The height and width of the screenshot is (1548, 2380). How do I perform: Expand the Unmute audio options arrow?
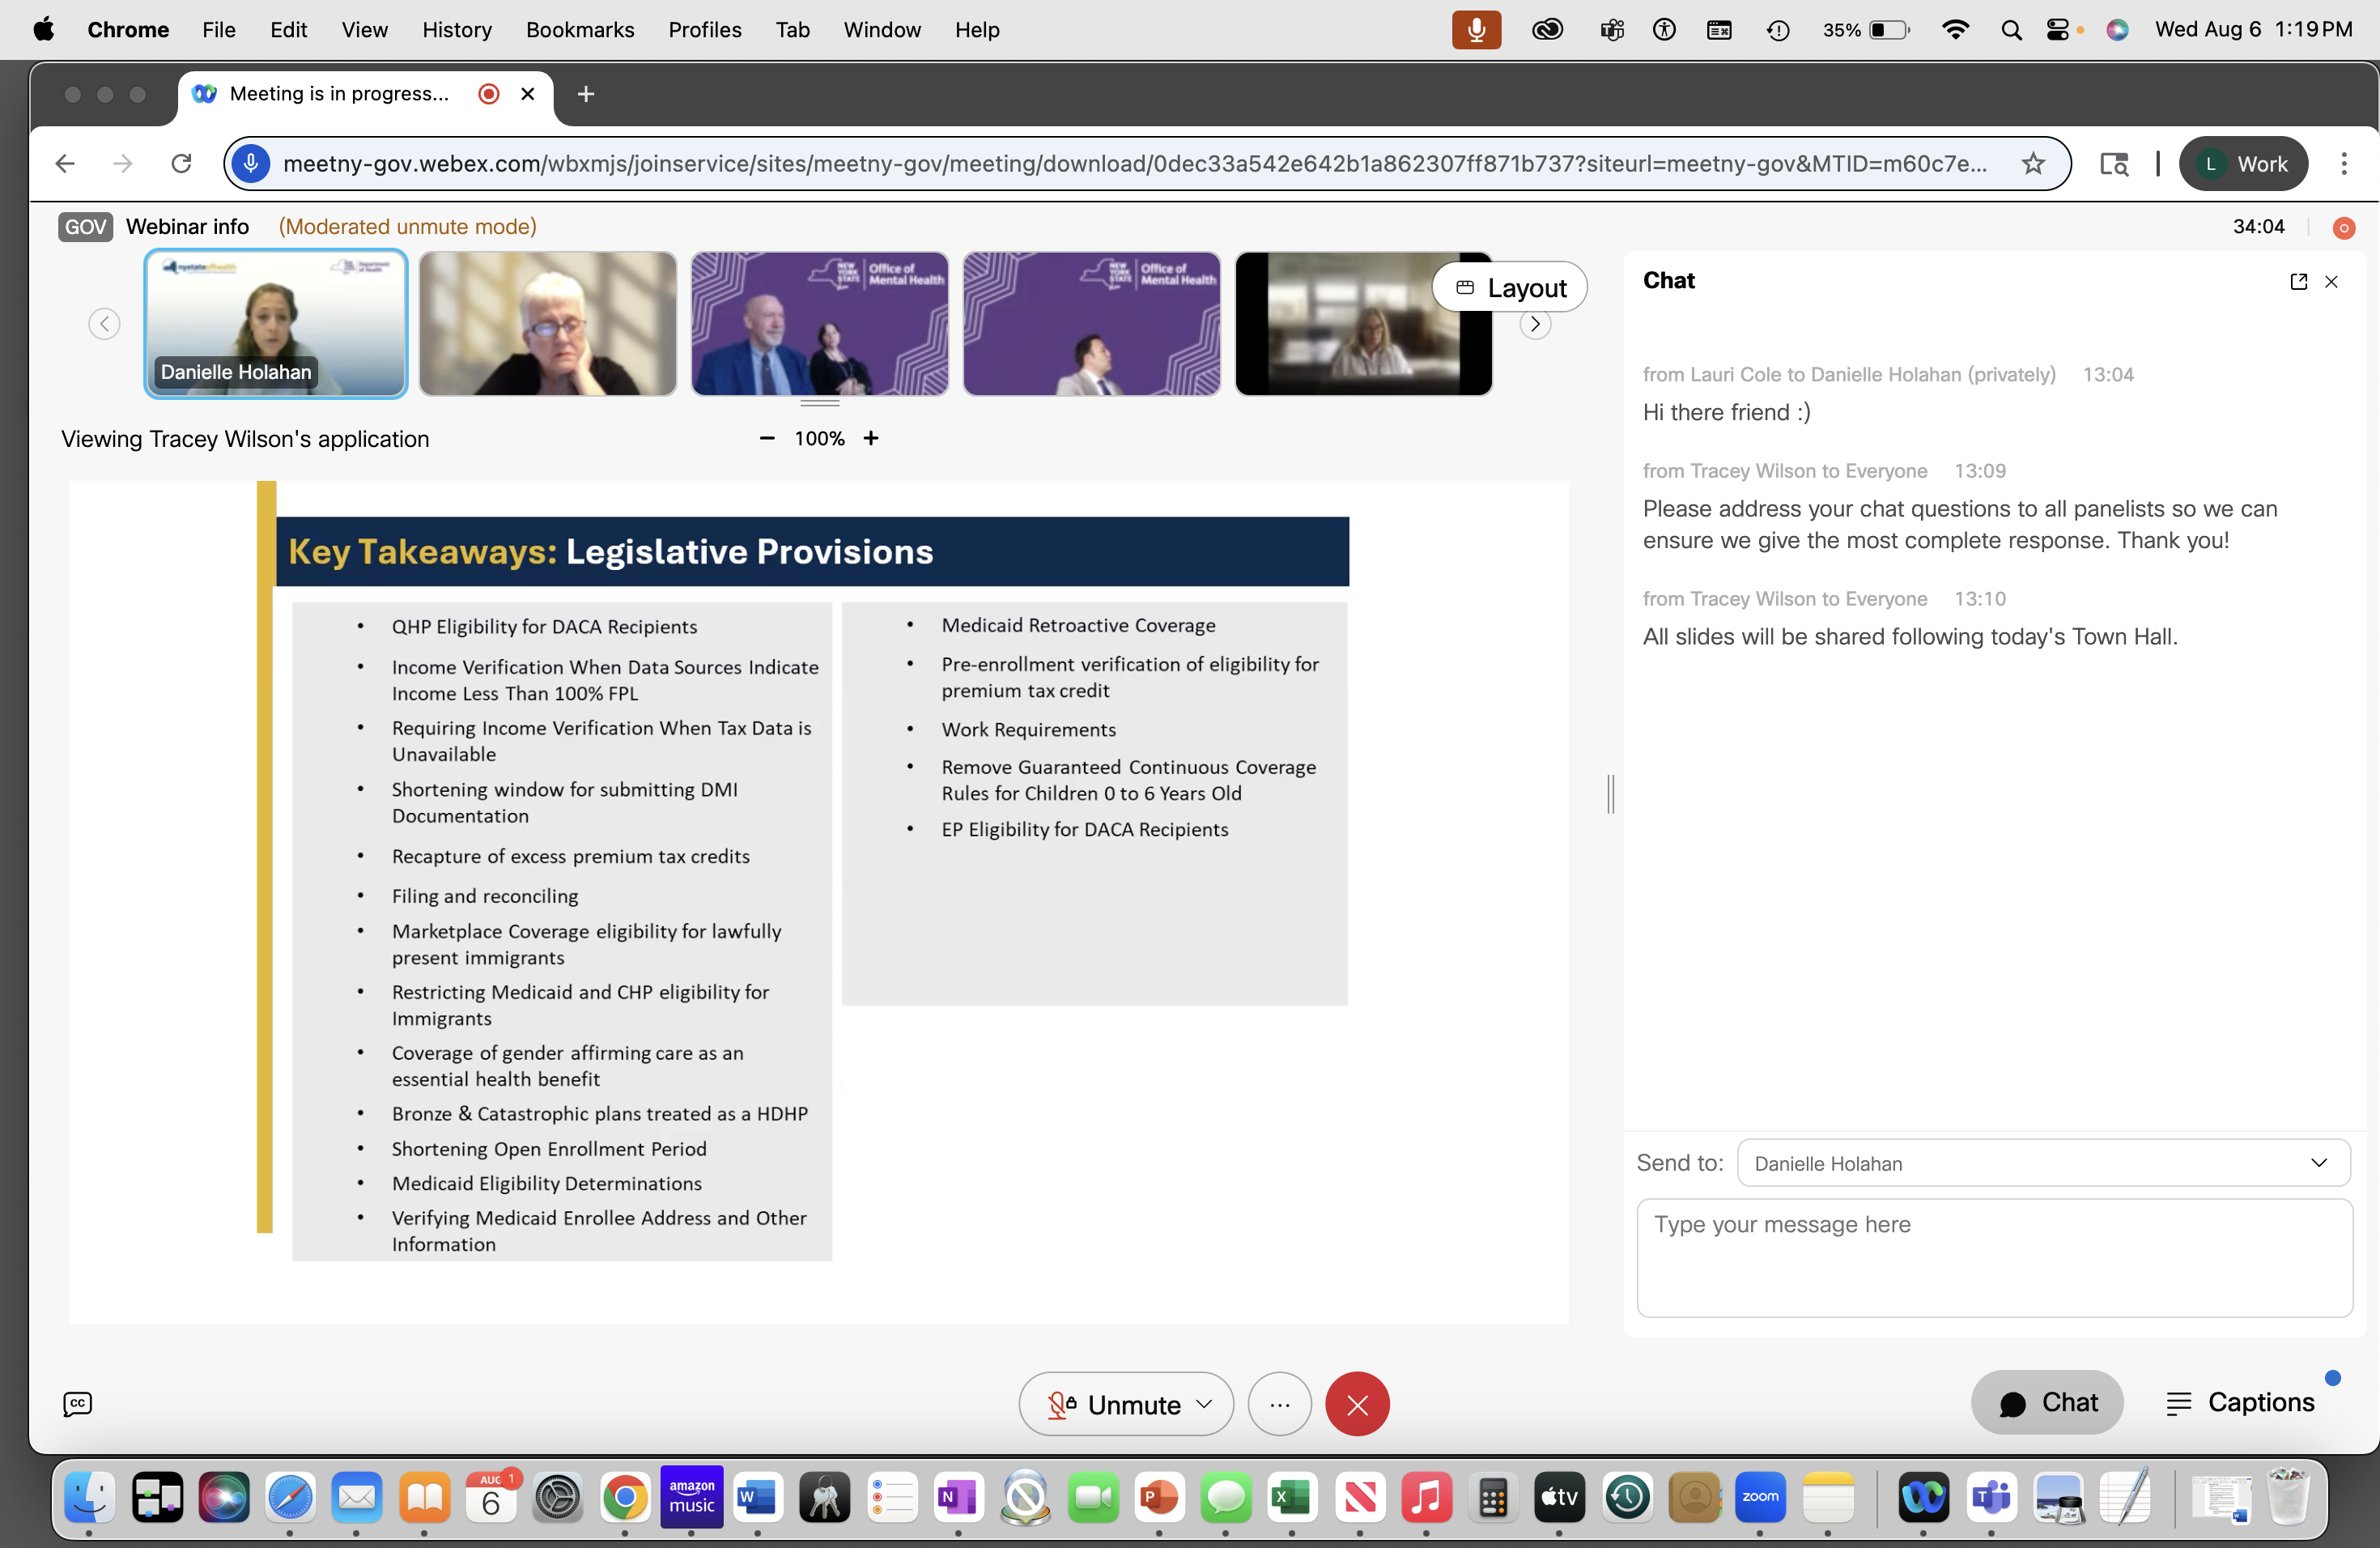pos(1205,1404)
